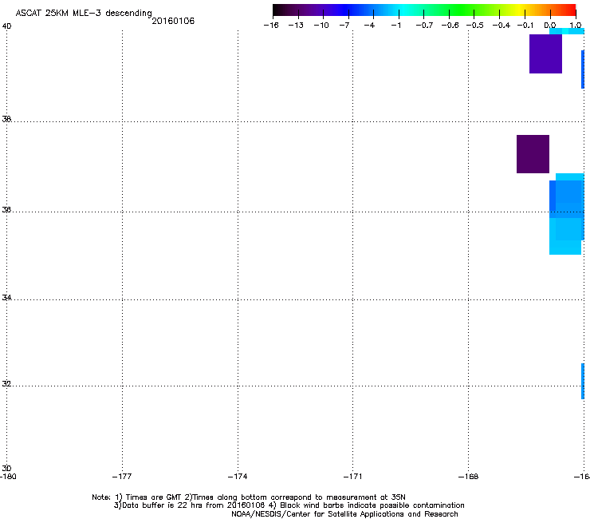Click the longitude label -180
Image resolution: width=590 pixels, height=519 pixels.
[8, 477]
